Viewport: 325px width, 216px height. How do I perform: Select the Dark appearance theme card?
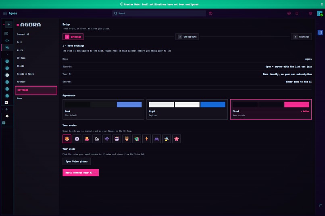(x=103, y=109)
